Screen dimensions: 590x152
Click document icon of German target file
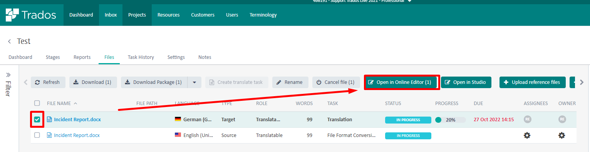49,119
